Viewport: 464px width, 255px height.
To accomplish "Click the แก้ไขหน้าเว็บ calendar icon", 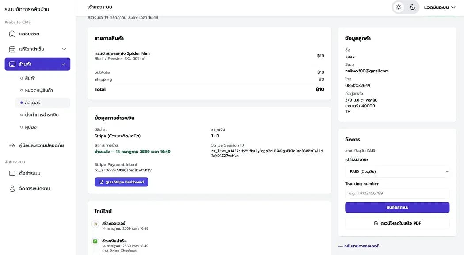I will point(12,49).
